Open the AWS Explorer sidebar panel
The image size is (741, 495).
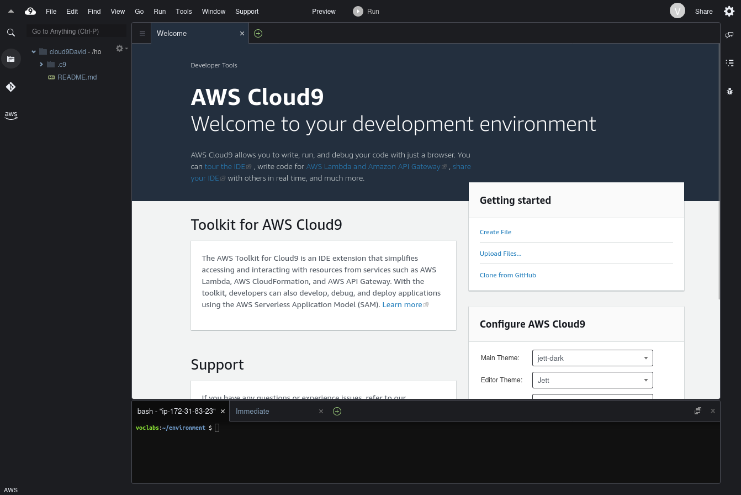[11, 115]
